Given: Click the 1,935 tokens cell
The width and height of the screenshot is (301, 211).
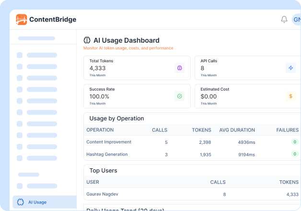Looking at the screenshot, I should pos(206,154).
